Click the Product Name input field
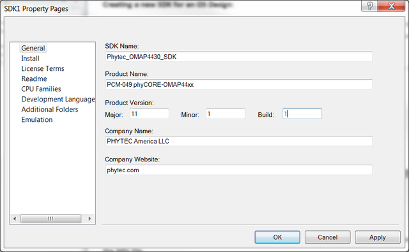Viewport: 409px width, 252px height. (239, 85)
